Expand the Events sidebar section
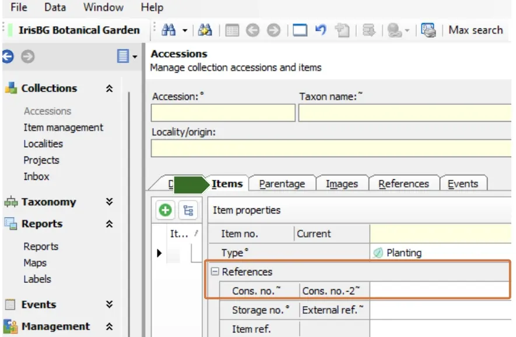 (109, 304)
